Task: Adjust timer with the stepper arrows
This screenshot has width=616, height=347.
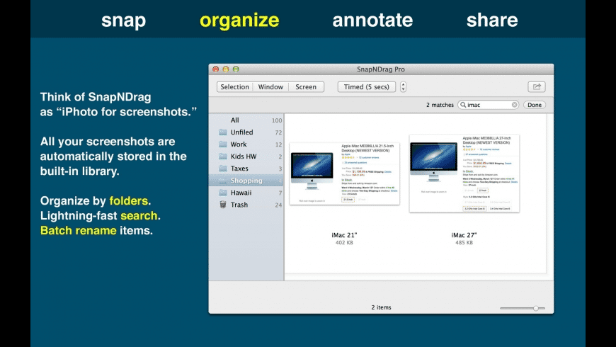Action: click(x=403, y=87)
